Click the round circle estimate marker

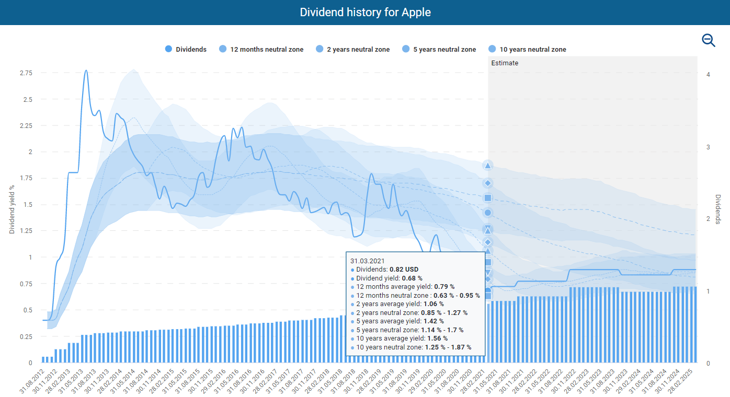487,212
